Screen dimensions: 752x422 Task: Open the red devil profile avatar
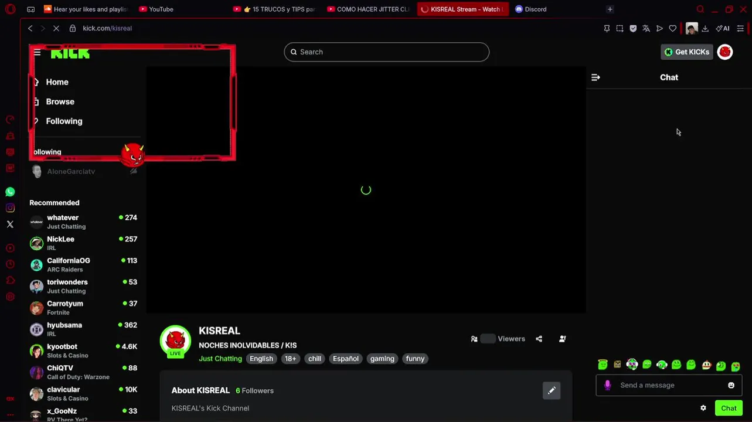point(725,52)
